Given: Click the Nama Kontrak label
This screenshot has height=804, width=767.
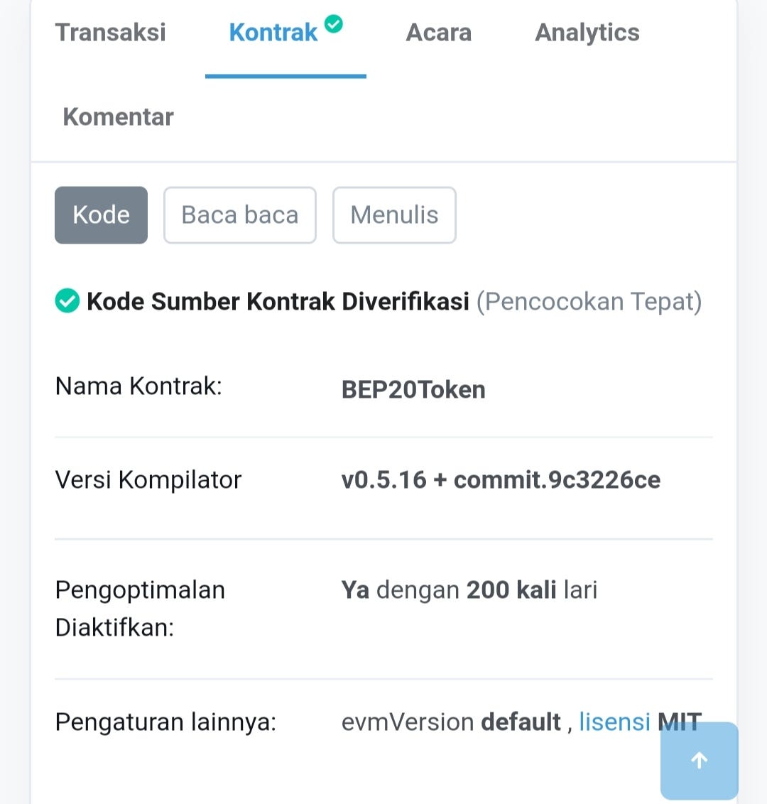Looking at the screenshot, I should click(138, 386).
